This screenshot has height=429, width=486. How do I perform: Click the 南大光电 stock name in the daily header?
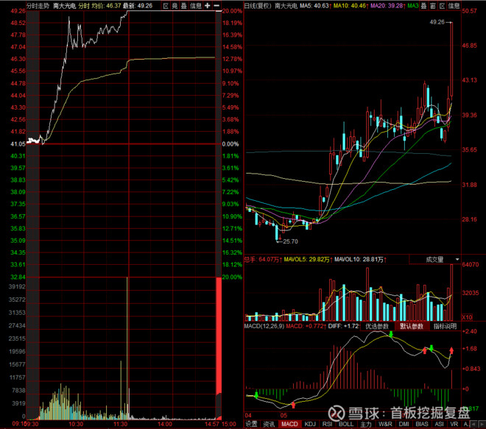pos(286,6)
